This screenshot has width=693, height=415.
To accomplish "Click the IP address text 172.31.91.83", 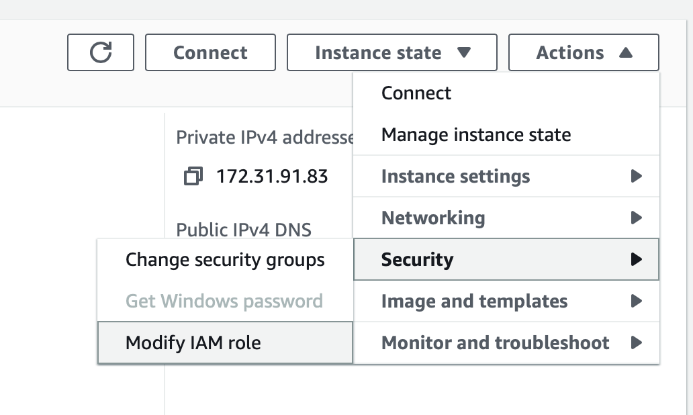I will (272, 177).
